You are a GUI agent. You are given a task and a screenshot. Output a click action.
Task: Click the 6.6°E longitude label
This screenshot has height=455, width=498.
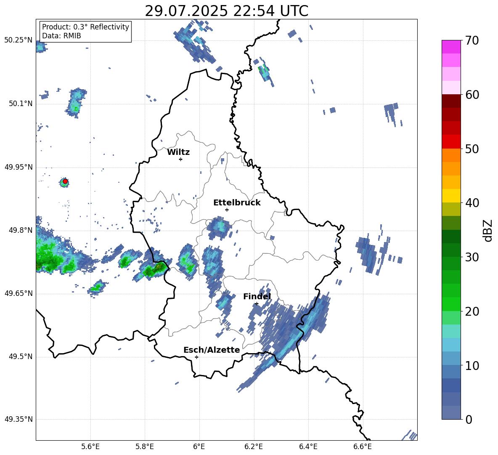click(x=363, y=447)
